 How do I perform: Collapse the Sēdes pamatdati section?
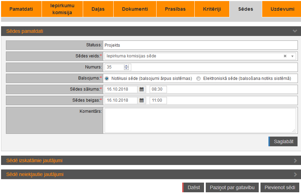(295, 31)
